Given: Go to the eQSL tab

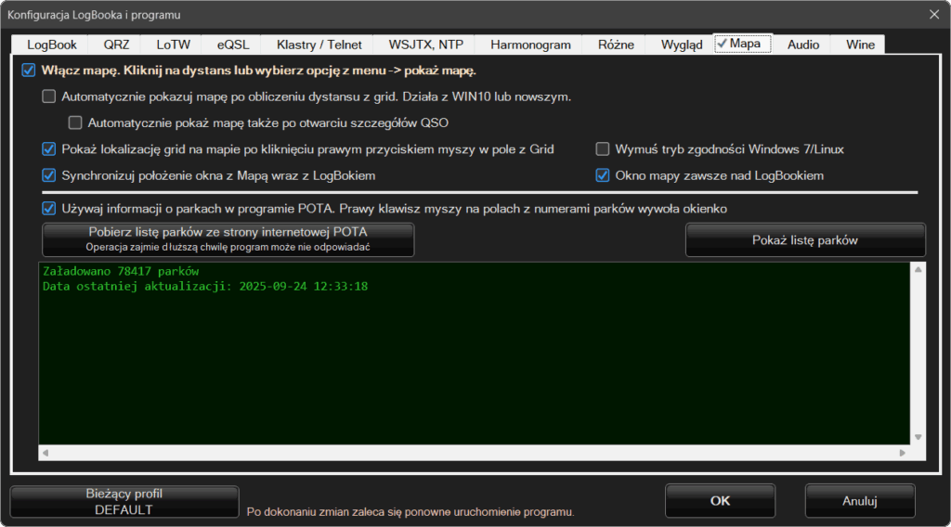Looking at the screenshot, I should tap(232, 45).
